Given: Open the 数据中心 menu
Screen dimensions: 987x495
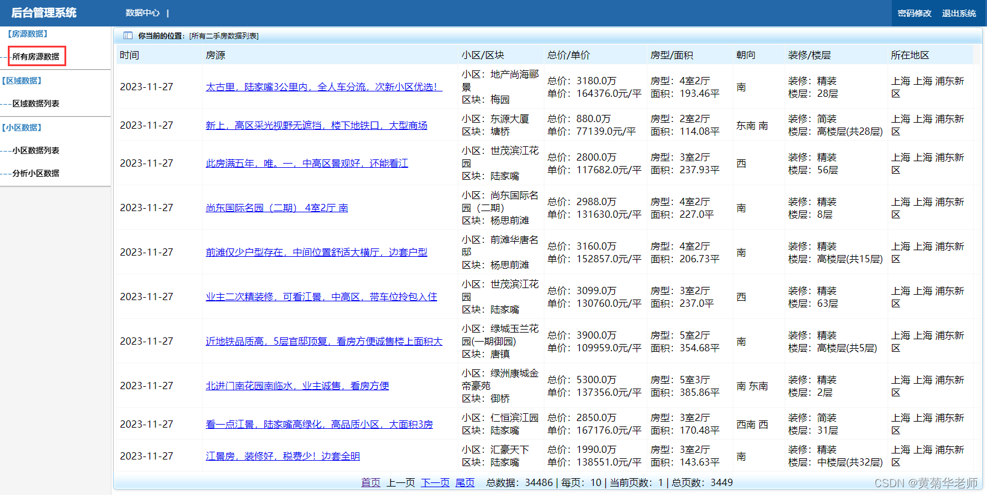Looking at the screenshot, I should click(x=143, y=13).
